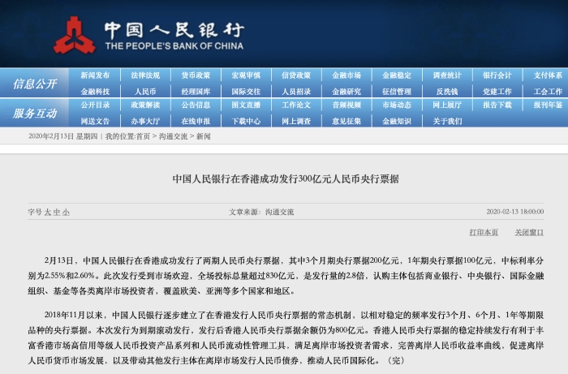The image size is (568, 374).
Task: Select 人民币 in navigation
Action: point(145,92)
